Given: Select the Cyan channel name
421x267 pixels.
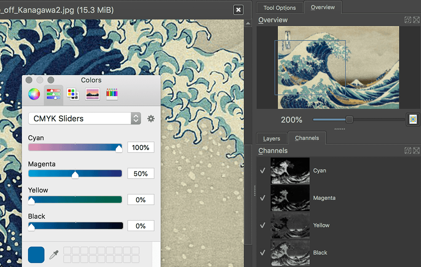Looking at the screenshot, I should (x=320, y=170).
